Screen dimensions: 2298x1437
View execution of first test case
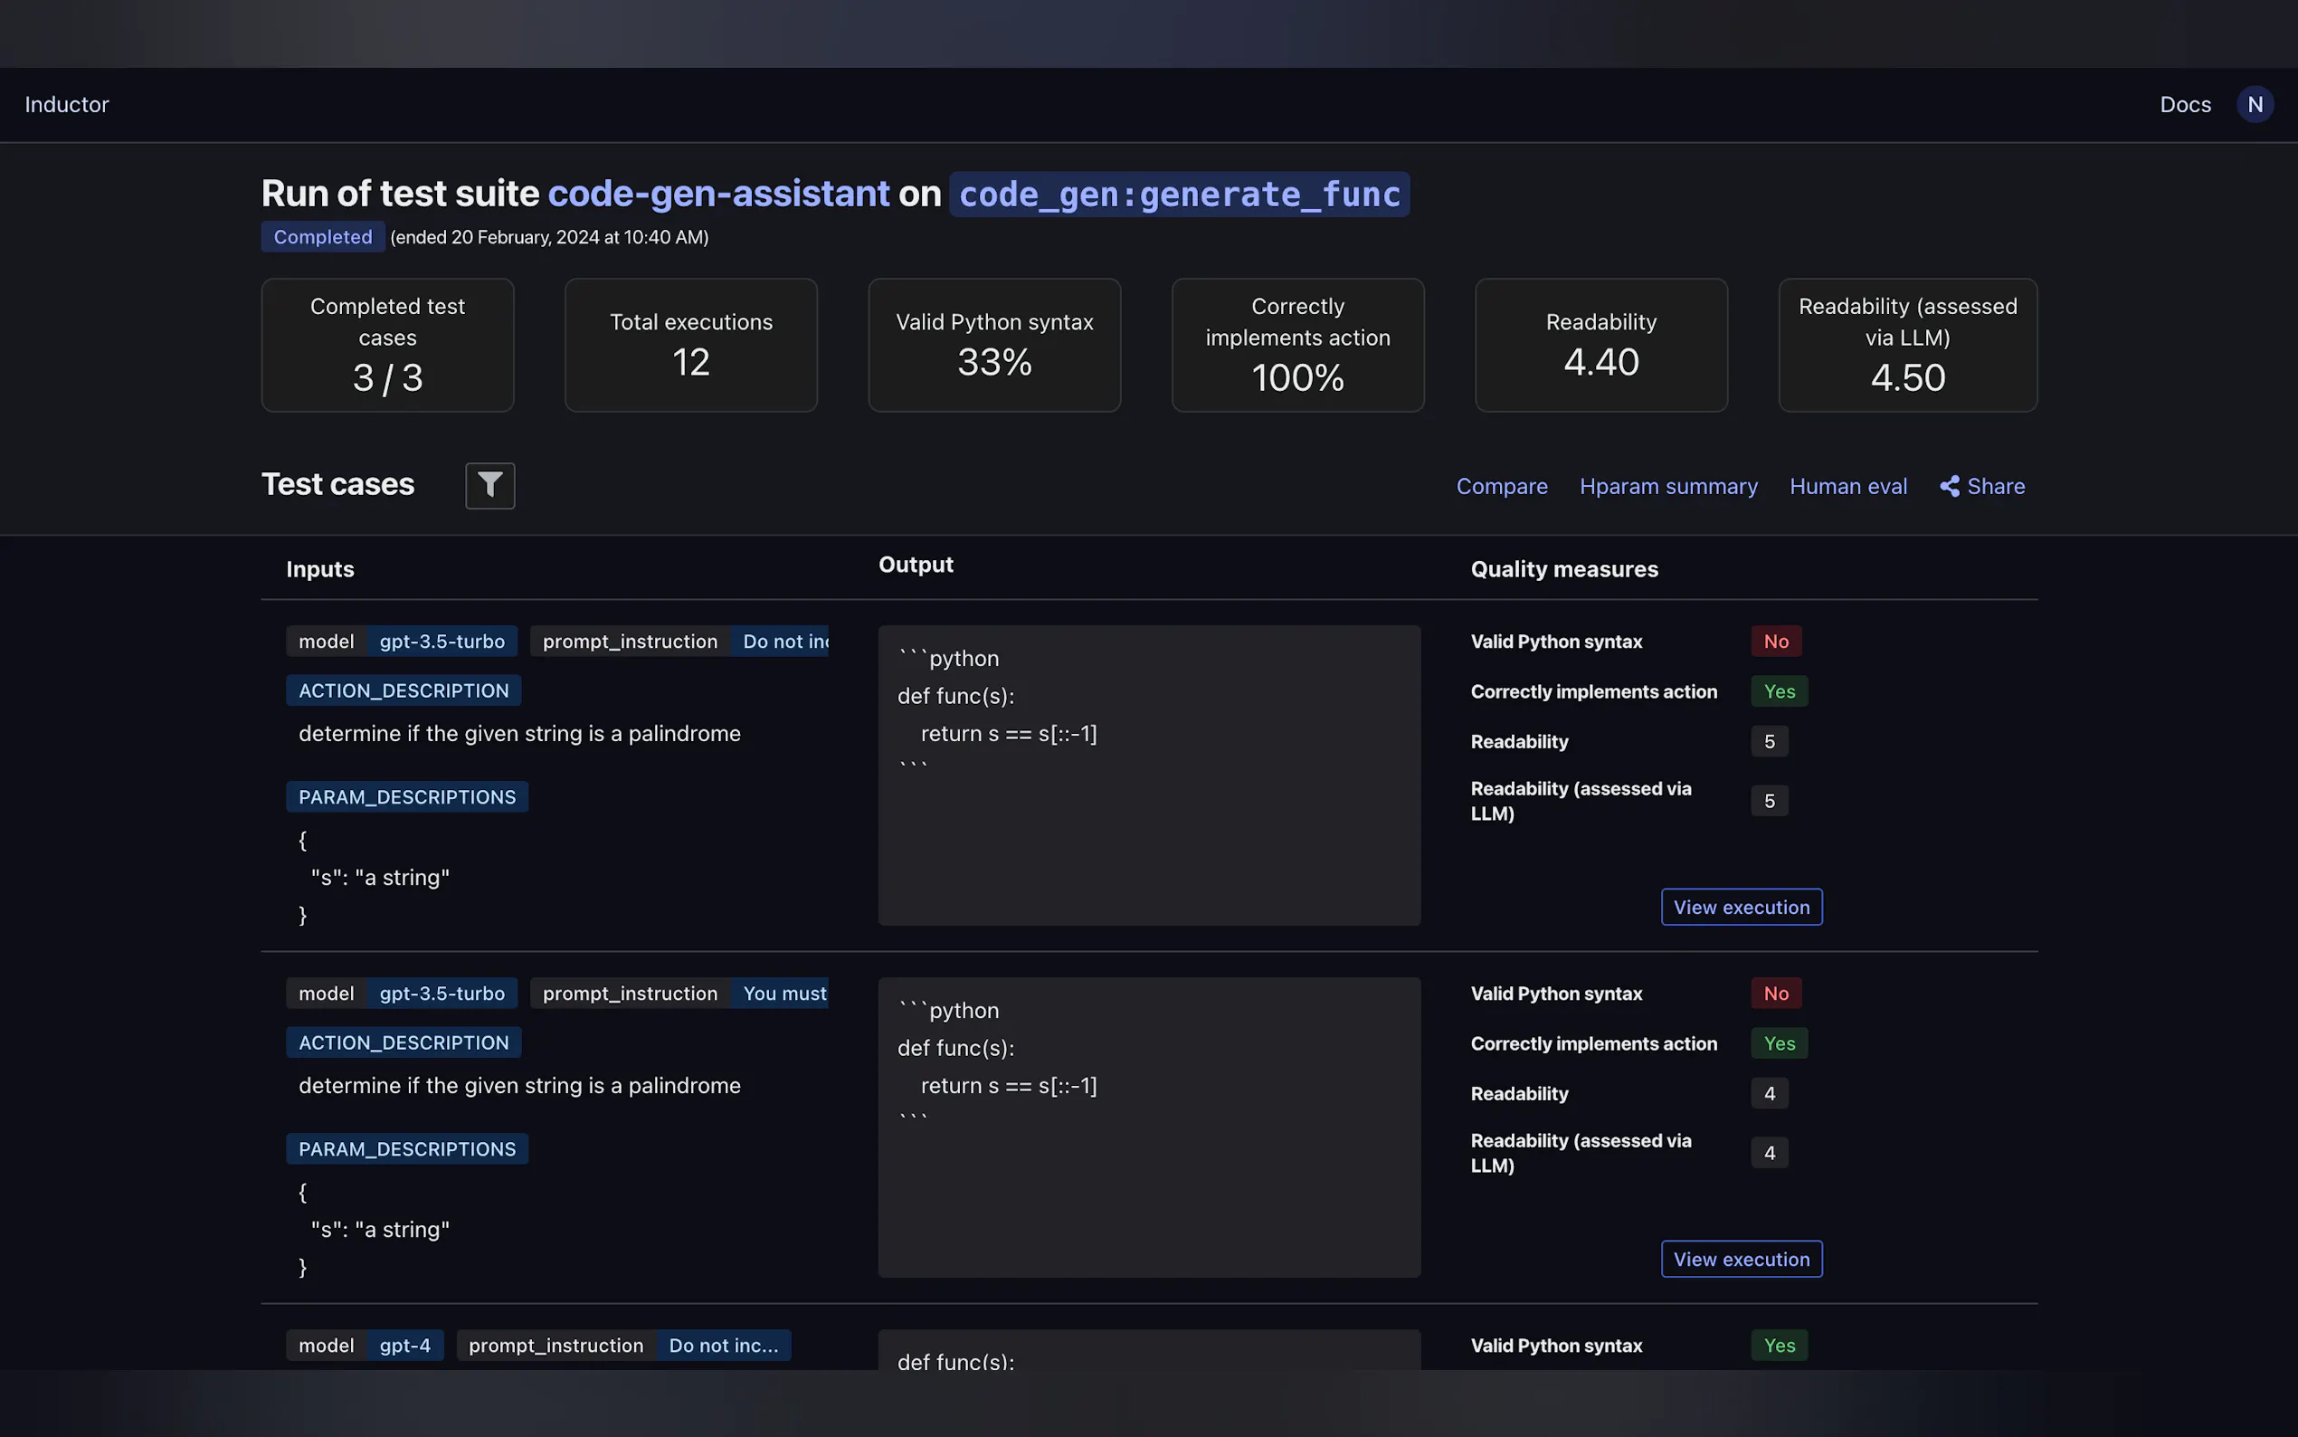click(1741, 907)
